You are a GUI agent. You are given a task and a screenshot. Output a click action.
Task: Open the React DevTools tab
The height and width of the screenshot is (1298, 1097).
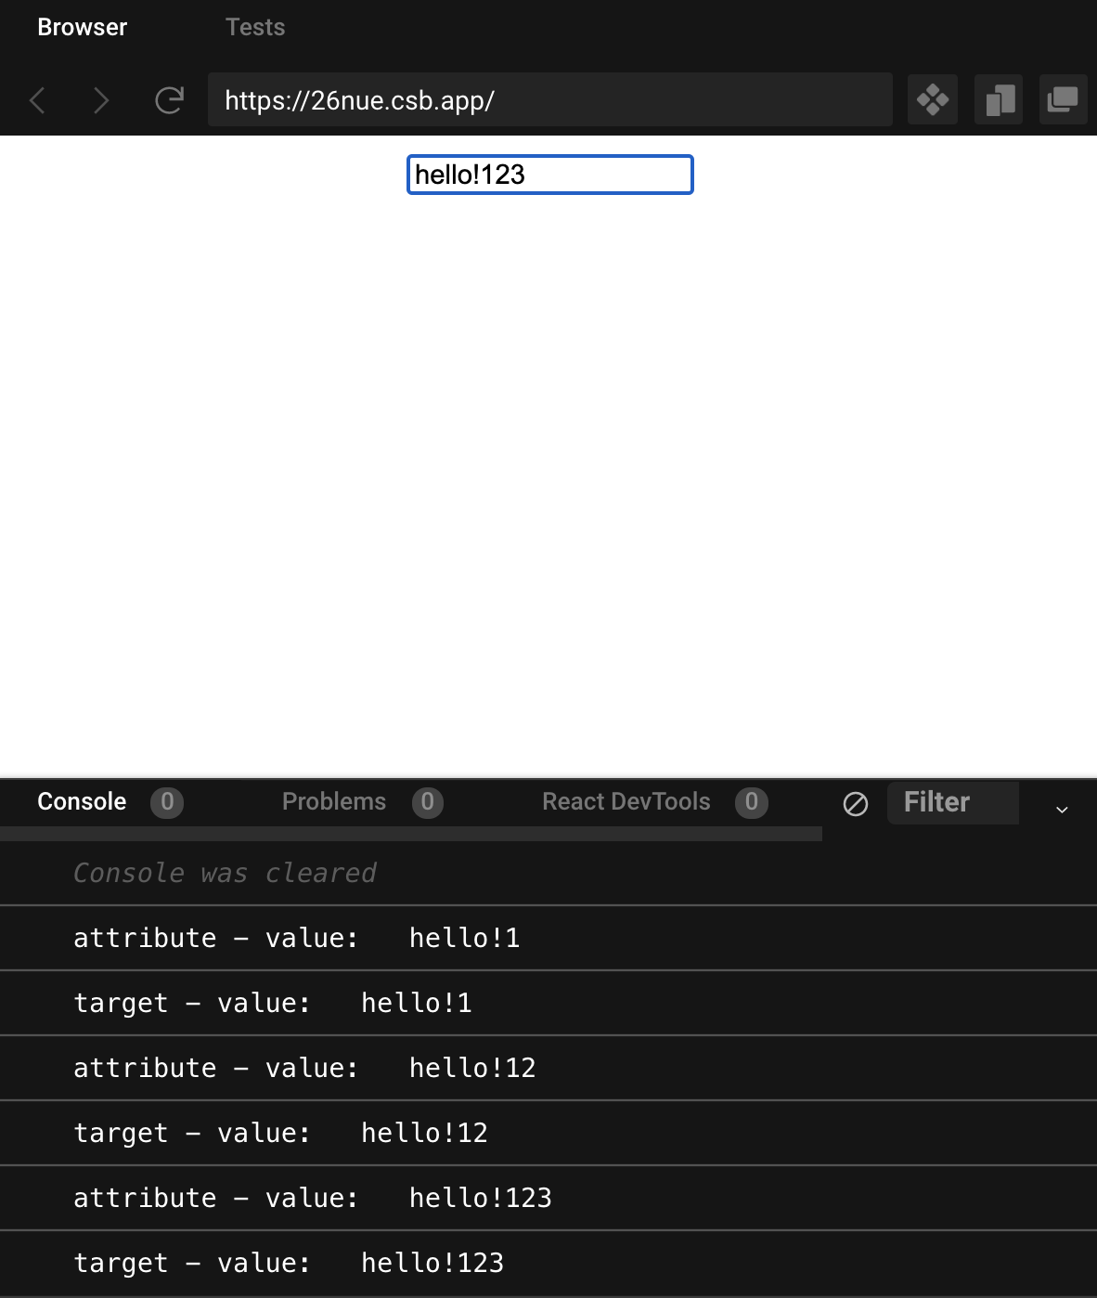pyautogui.click(x=626, y=801)
